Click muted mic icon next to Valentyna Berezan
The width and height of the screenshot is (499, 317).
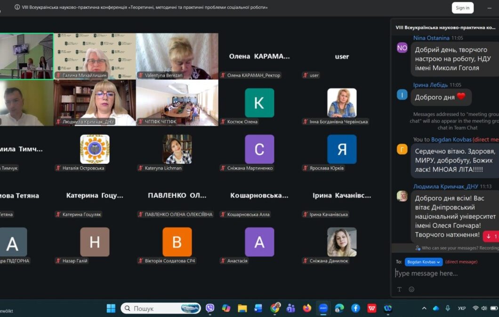pyautogui.click(x=141, y=75)
